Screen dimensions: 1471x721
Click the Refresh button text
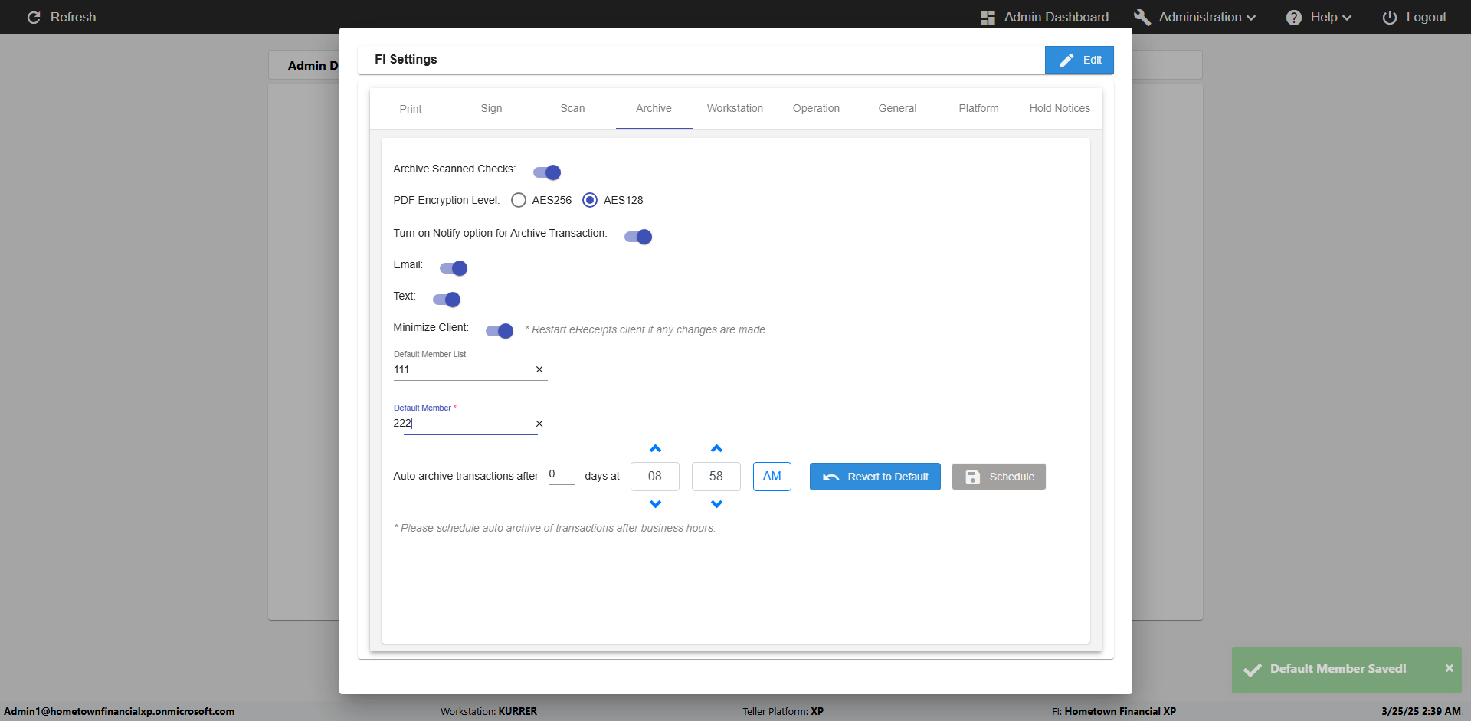[74, 17]
